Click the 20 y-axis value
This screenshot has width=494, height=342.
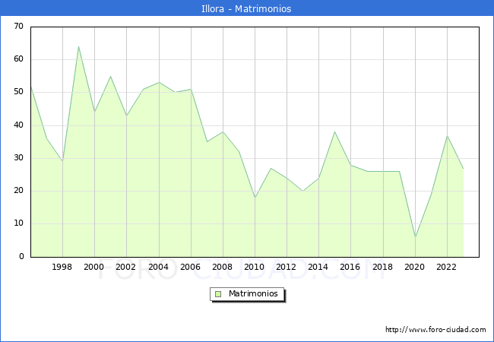19,191
